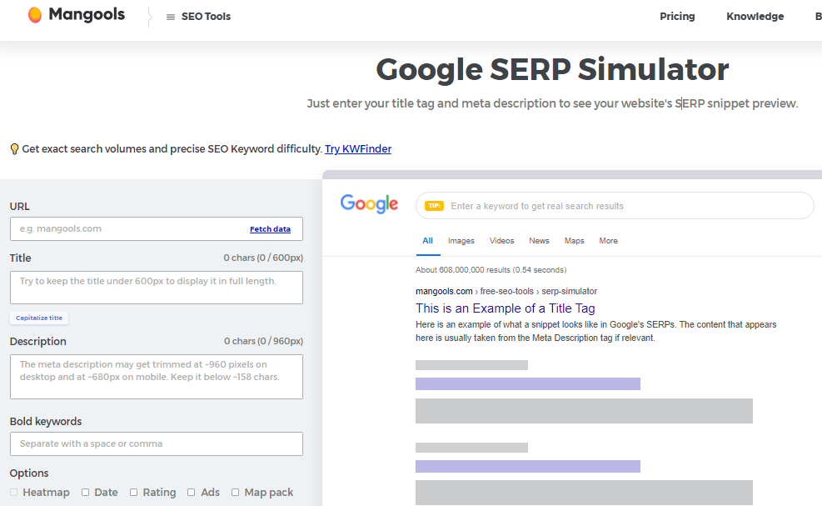
Task: Focus the Description text area
Action: (x=157, y=377)
